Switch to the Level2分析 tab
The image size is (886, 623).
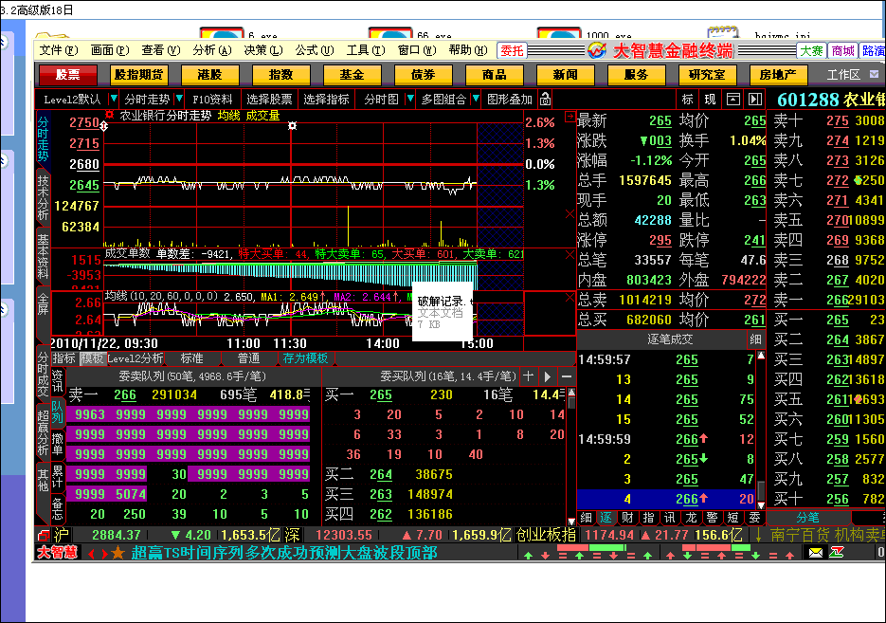pos(136,358)
